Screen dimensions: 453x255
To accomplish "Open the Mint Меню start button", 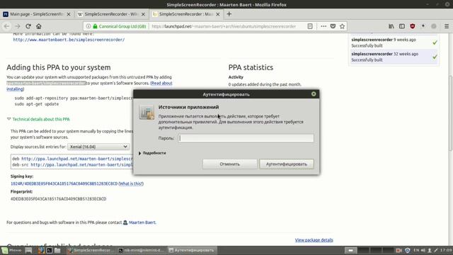I will click(11, 250).
